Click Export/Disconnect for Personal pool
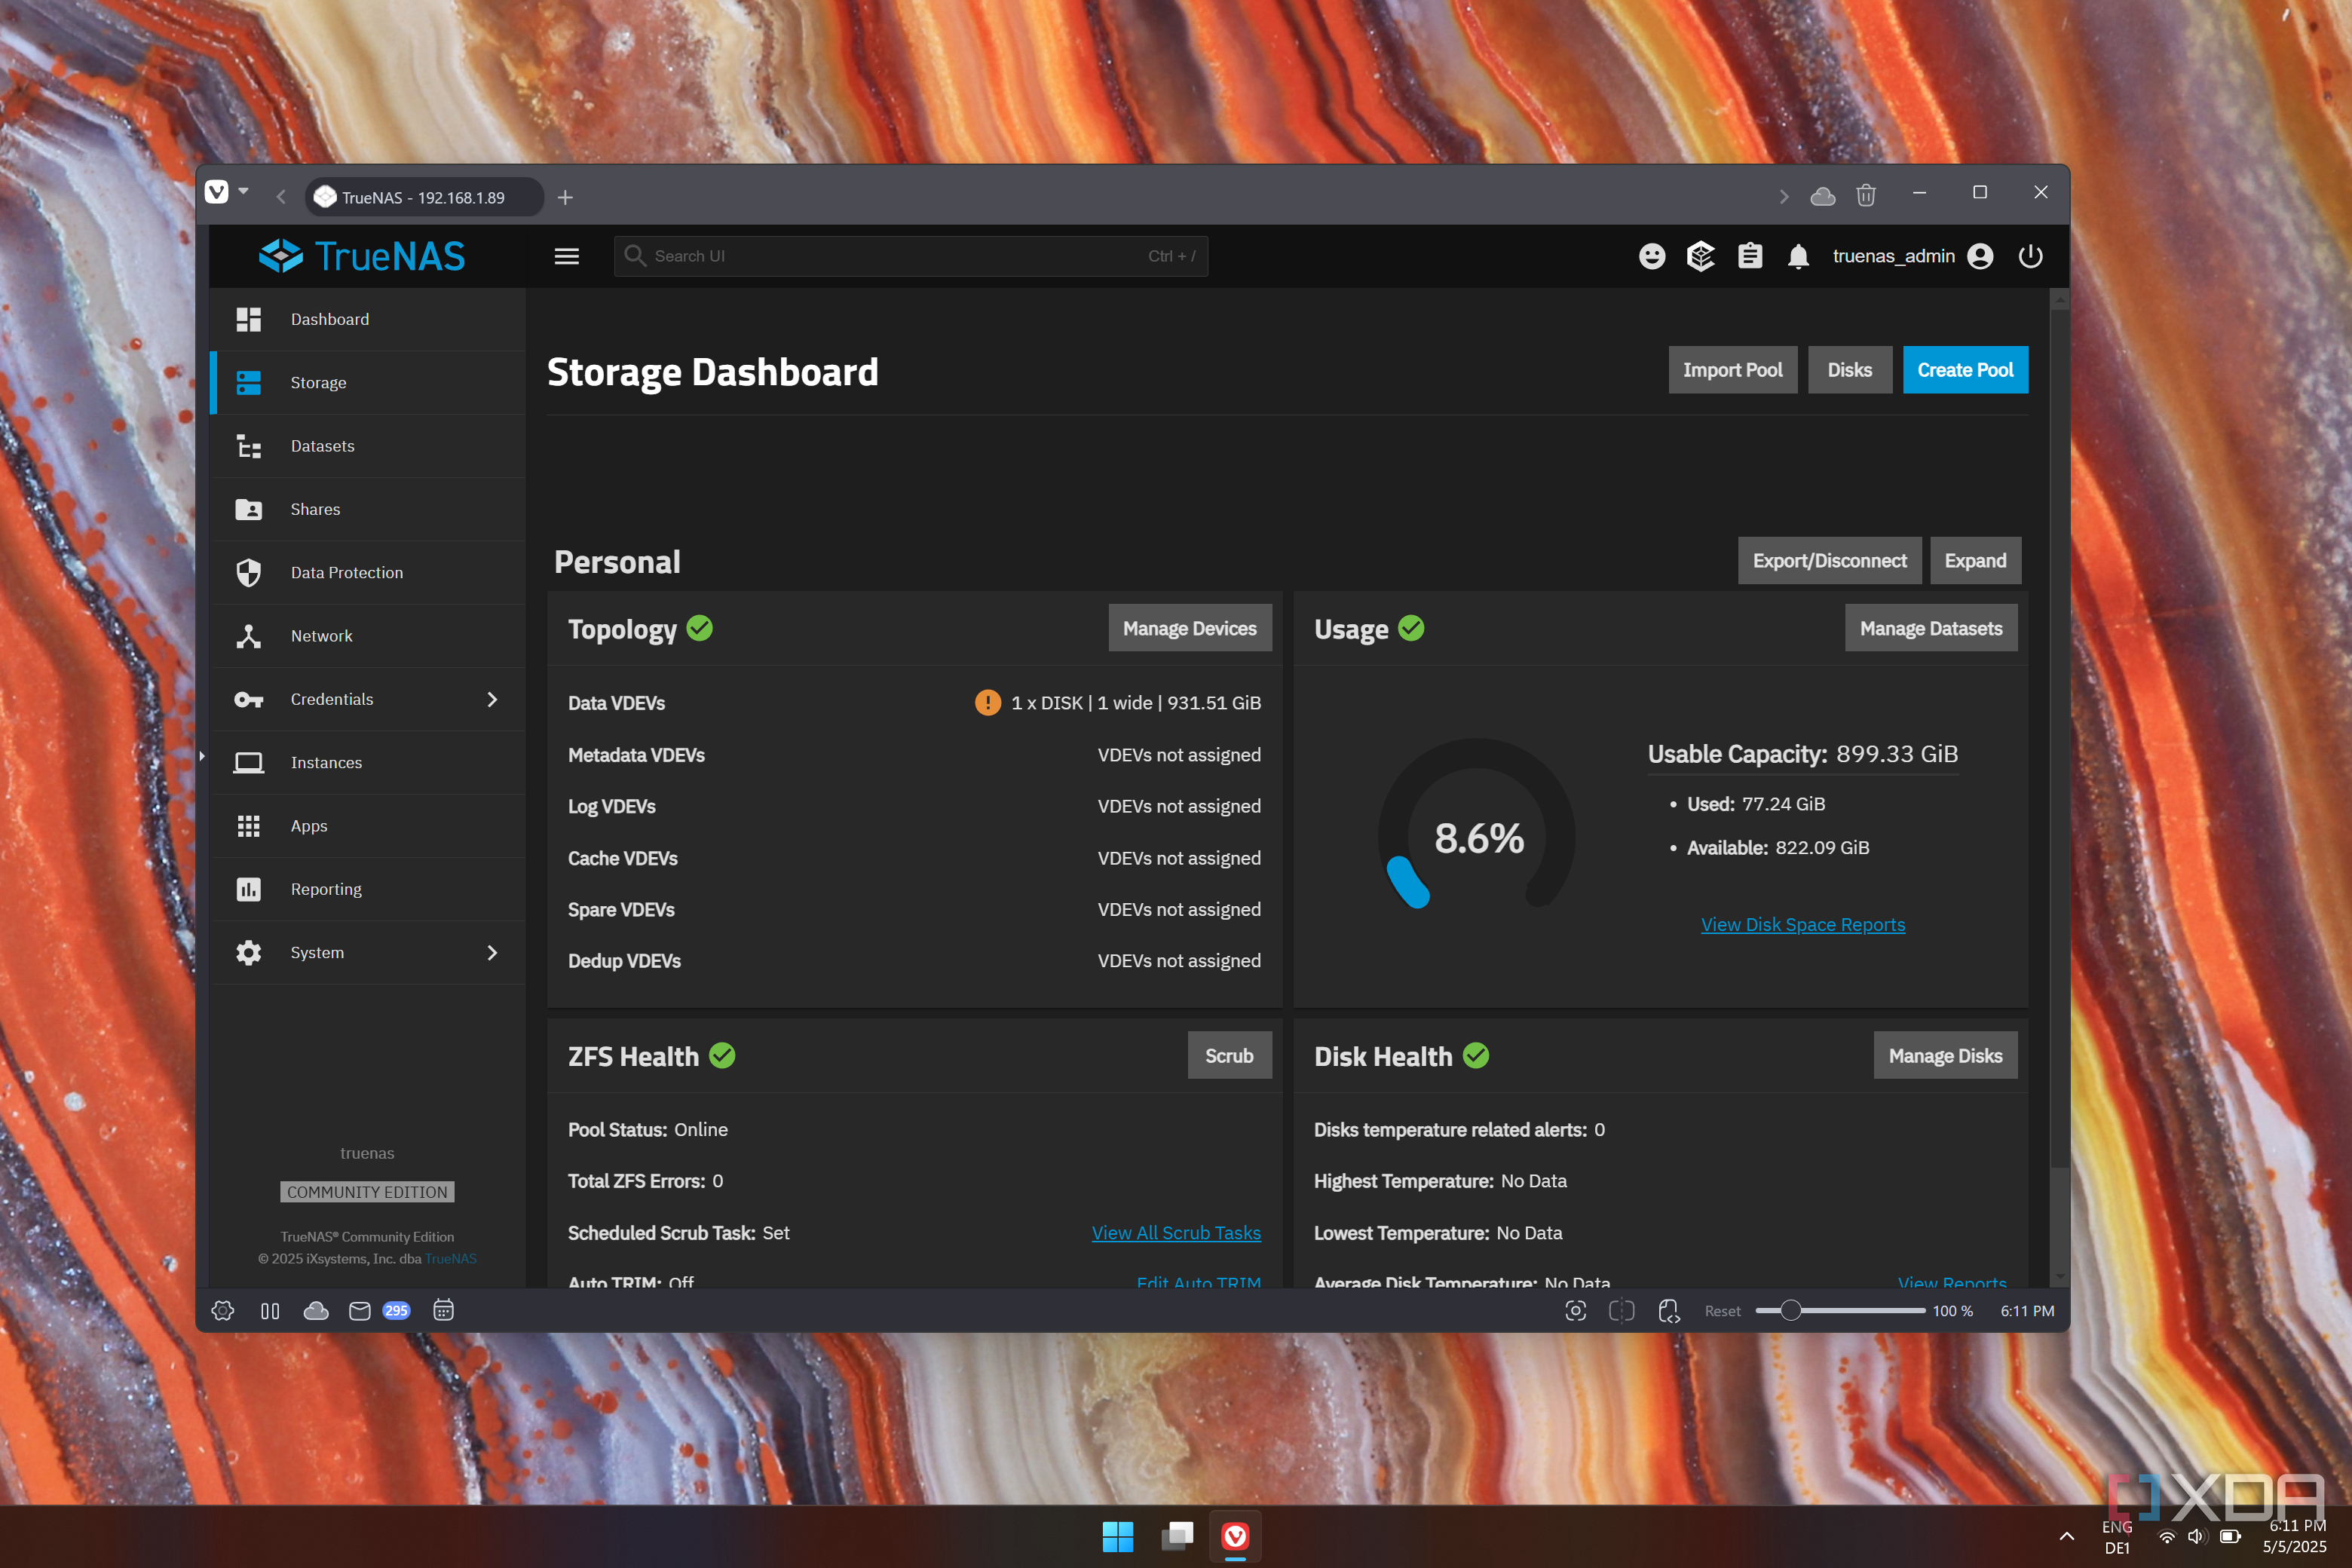 click(1829, 560)
